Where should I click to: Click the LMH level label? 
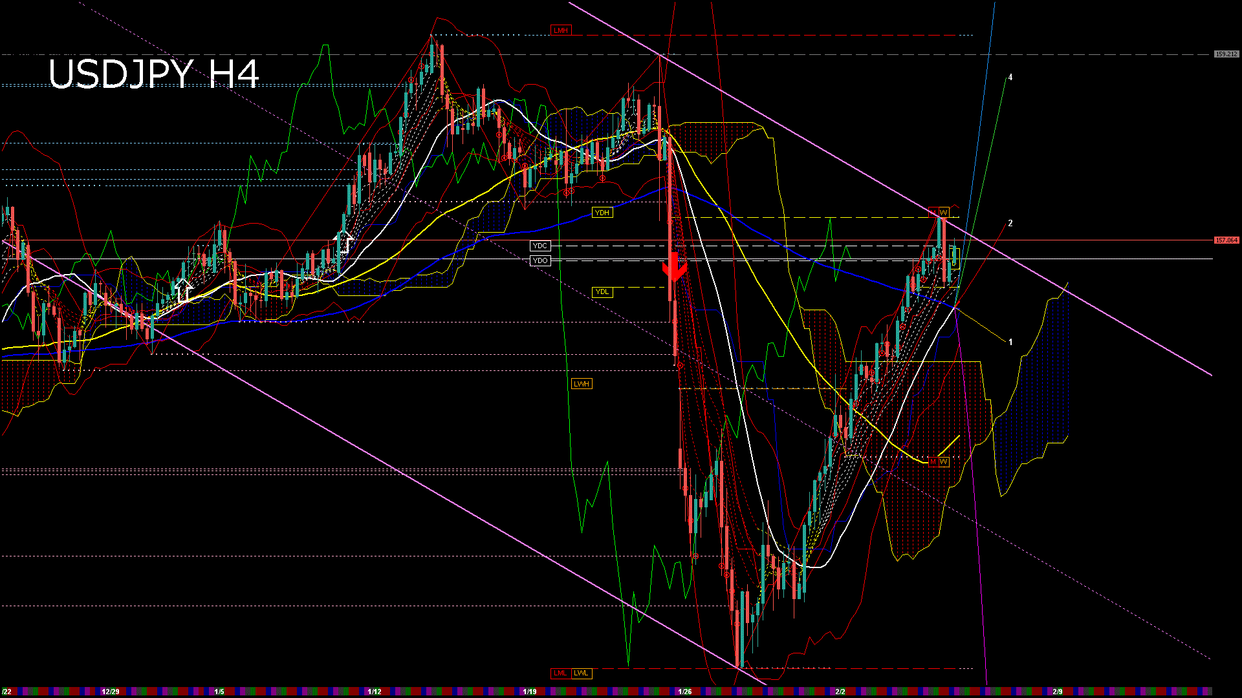pos(561,30)
